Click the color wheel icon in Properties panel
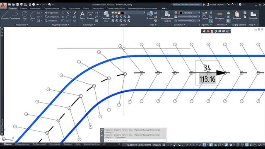The image size is (265, 149). pos(176,13)
